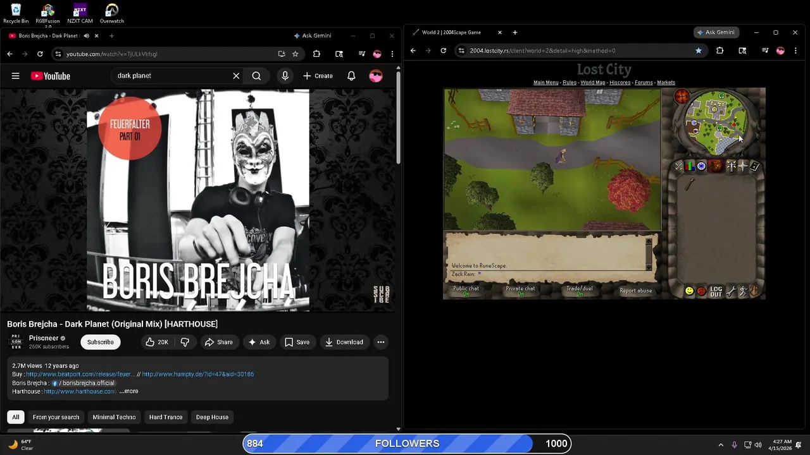Open the friends list smiley tab
Screen dimensions: 810x455
point(689,291)
